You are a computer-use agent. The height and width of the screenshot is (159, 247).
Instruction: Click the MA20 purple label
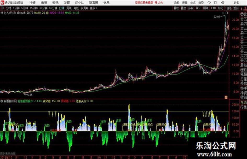[57, 13]
